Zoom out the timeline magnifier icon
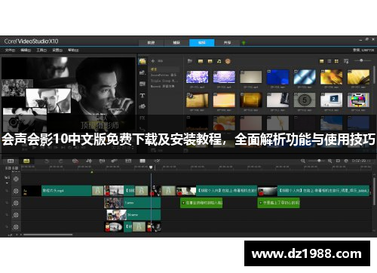377x273 pixels. pyautogui.click(x=303, y=161)
